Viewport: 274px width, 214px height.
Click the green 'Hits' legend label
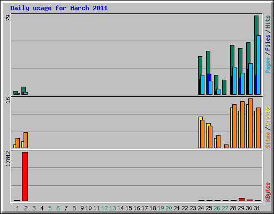point(268,22)
